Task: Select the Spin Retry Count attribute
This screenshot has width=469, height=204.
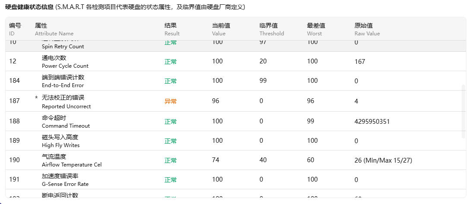Action: [236, 46]
